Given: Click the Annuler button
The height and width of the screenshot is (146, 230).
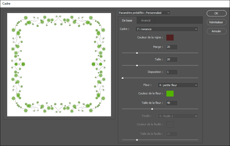Looking at the screenshot, I should pyautogui.click(x=216, y=31).
